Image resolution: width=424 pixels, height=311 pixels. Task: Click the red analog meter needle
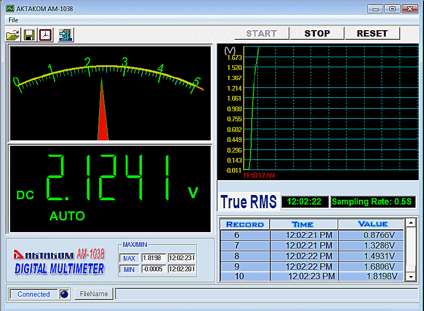click(x=103, y=113)
